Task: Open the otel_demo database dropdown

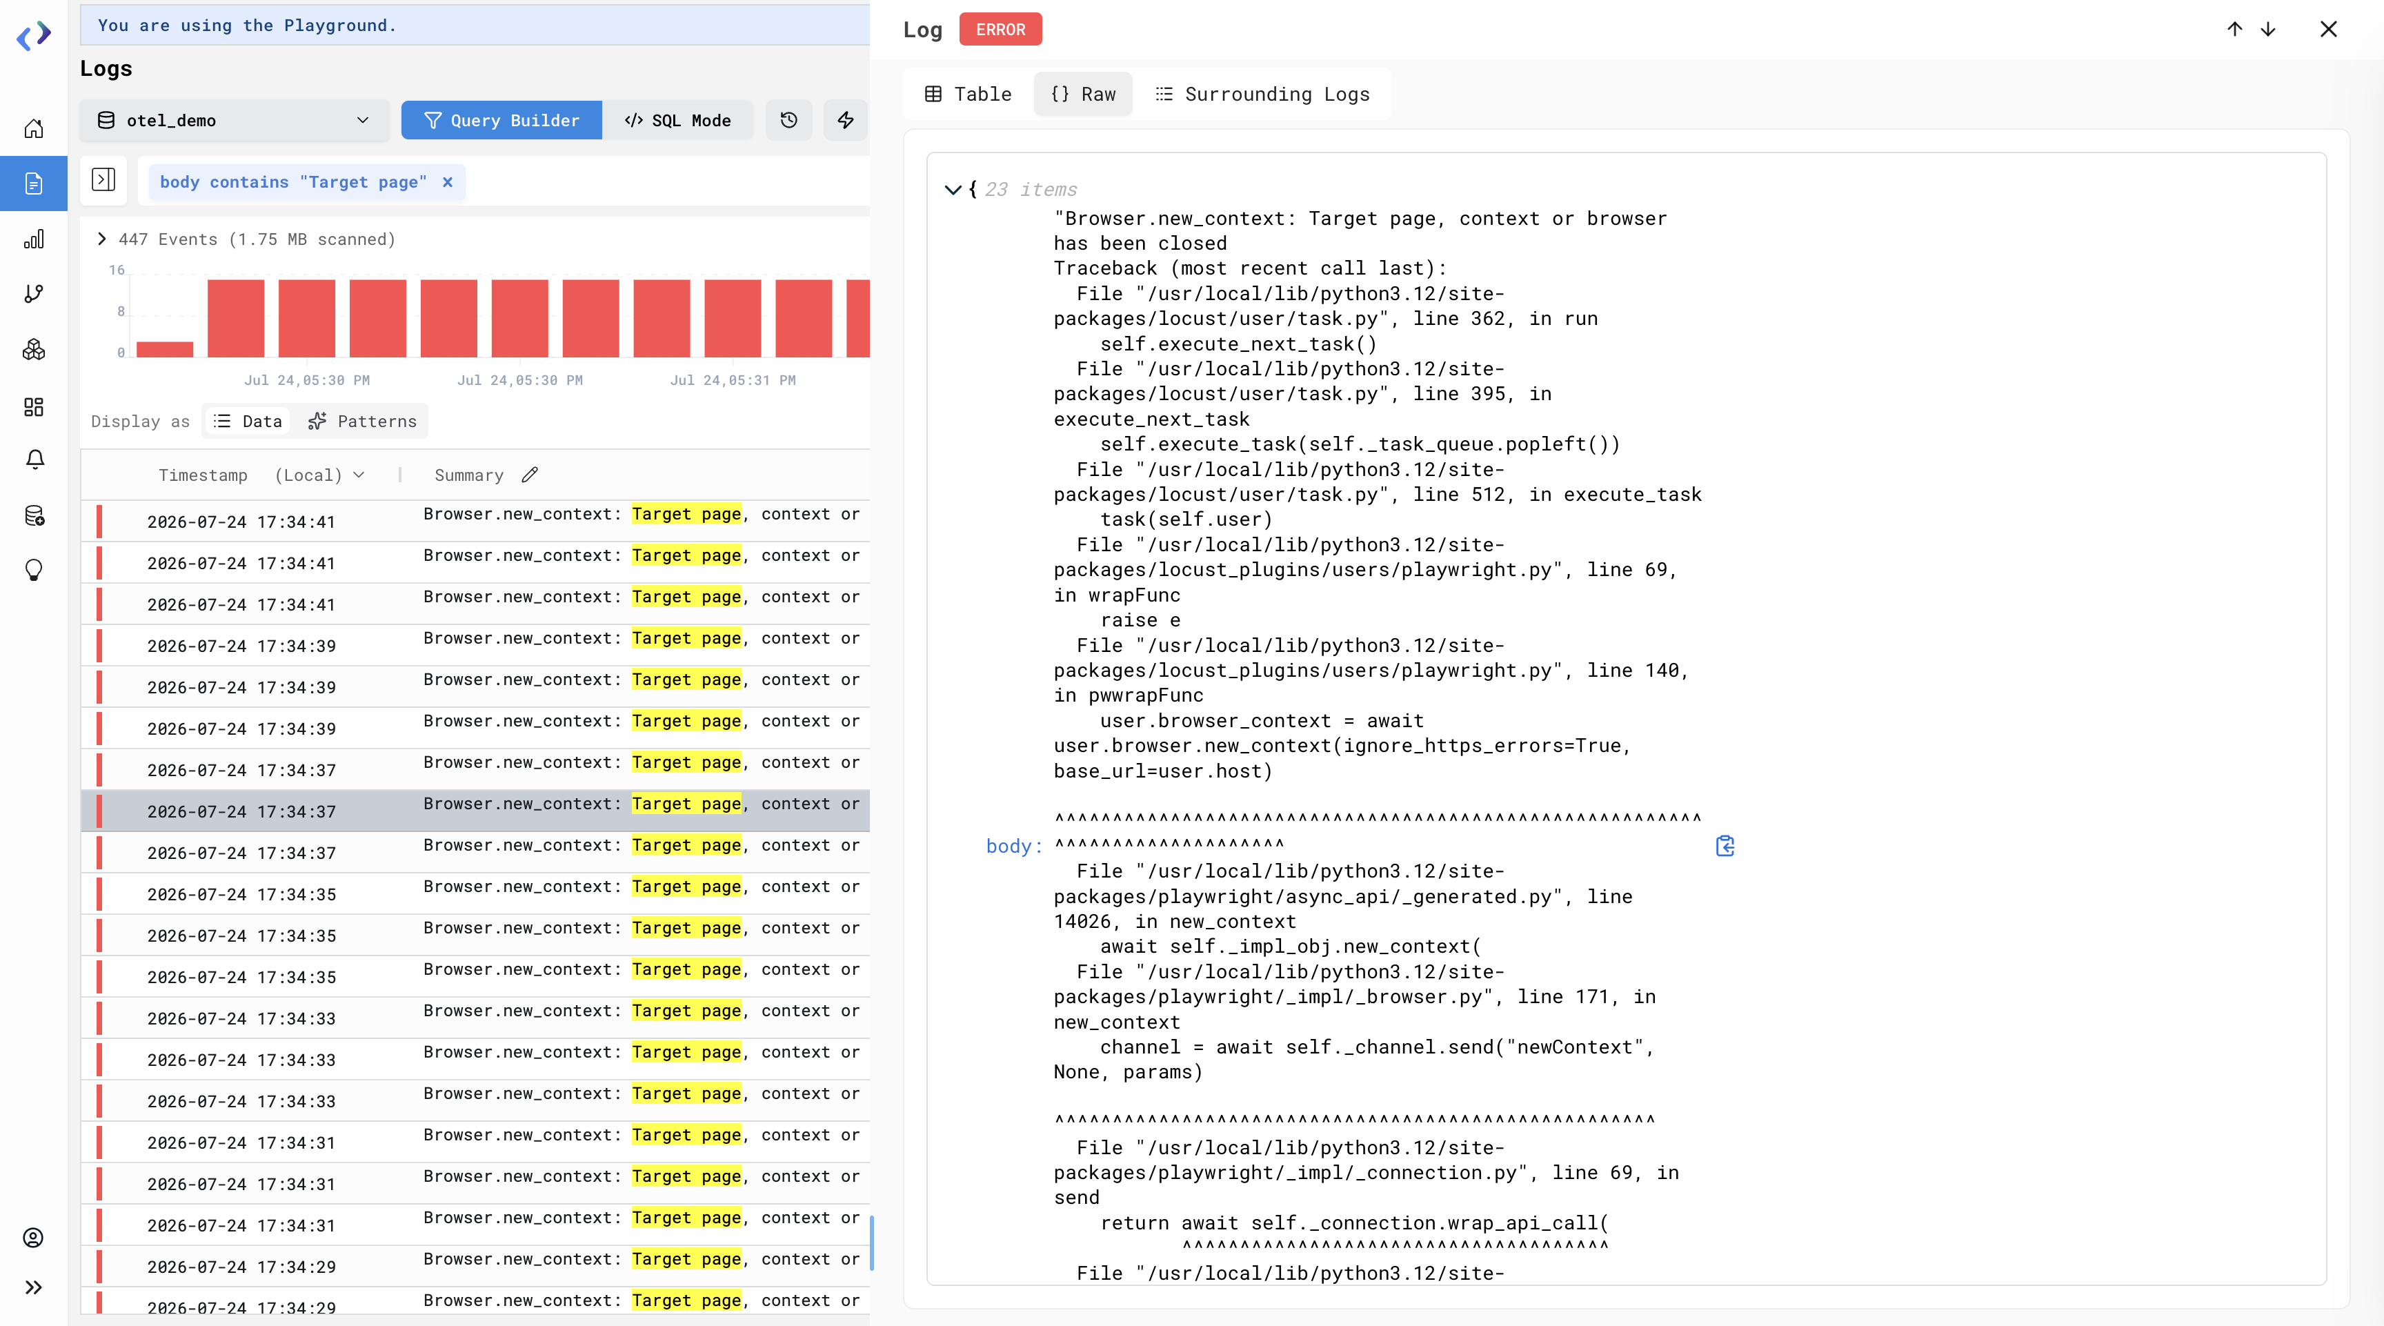Action: pos(234,120)
